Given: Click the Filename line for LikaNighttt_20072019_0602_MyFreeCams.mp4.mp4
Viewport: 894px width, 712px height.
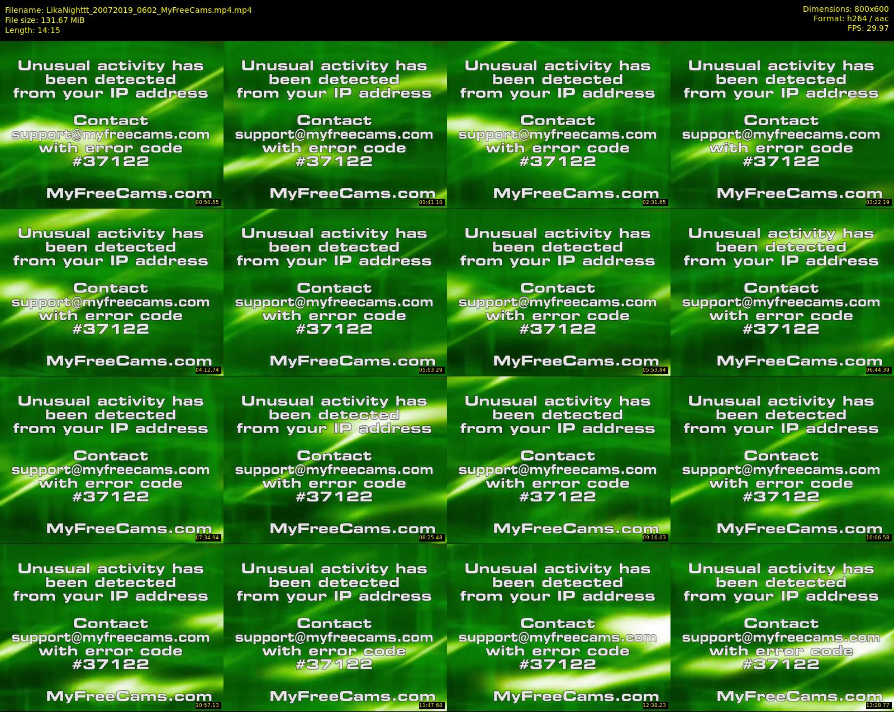Looking at the screenshot, I should [129, 10].
